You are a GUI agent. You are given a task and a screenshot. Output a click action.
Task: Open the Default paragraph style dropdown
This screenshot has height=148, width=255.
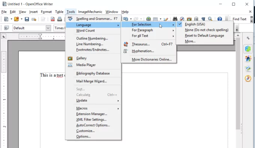tap(48, 28)
